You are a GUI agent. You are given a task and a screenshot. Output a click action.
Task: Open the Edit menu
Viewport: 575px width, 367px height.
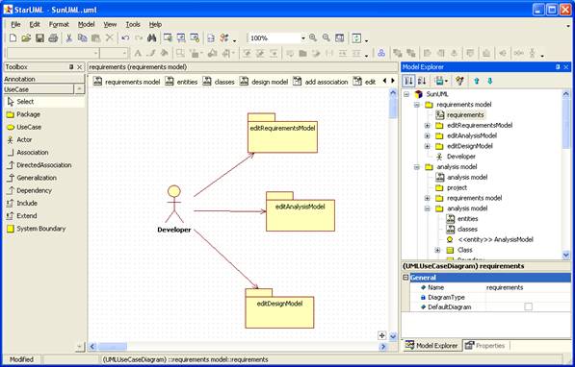pos(35,25)
